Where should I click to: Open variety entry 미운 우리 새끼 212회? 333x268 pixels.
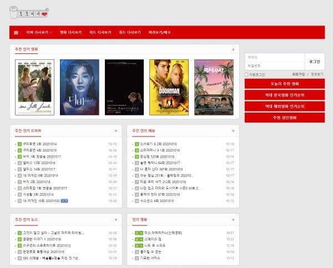tap(163, 182)
